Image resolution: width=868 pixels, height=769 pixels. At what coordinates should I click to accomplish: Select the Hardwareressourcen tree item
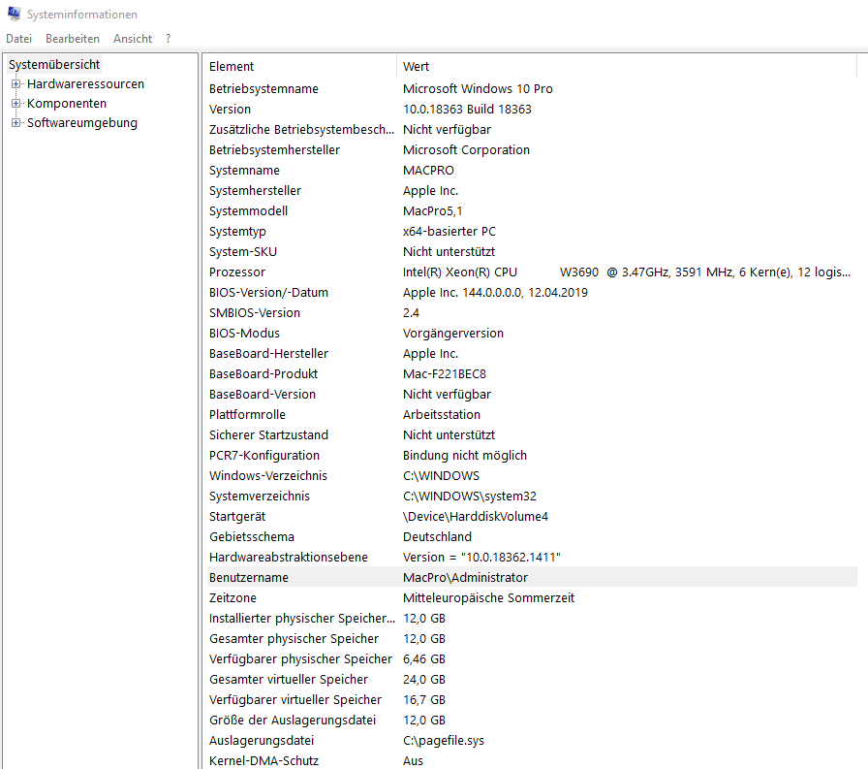click(86, 84)
